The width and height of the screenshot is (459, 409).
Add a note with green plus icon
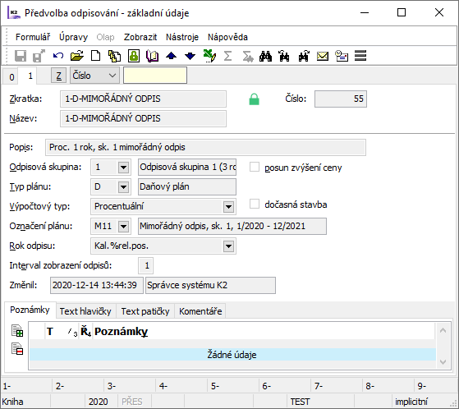tap(17, 330)
